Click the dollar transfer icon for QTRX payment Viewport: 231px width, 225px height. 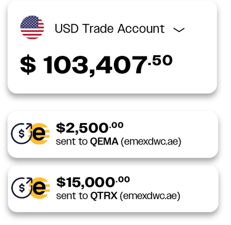point(22,187)
